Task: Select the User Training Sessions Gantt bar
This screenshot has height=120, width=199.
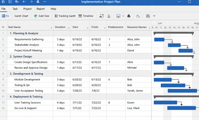Action: pyautogui.click(x=165, y=102)
